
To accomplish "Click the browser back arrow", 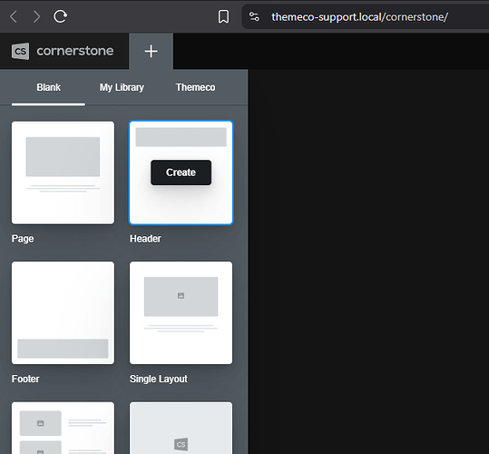I will (14, 16).
